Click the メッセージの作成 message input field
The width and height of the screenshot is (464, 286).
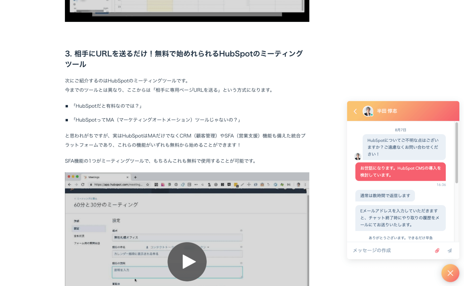click(391, 251)
